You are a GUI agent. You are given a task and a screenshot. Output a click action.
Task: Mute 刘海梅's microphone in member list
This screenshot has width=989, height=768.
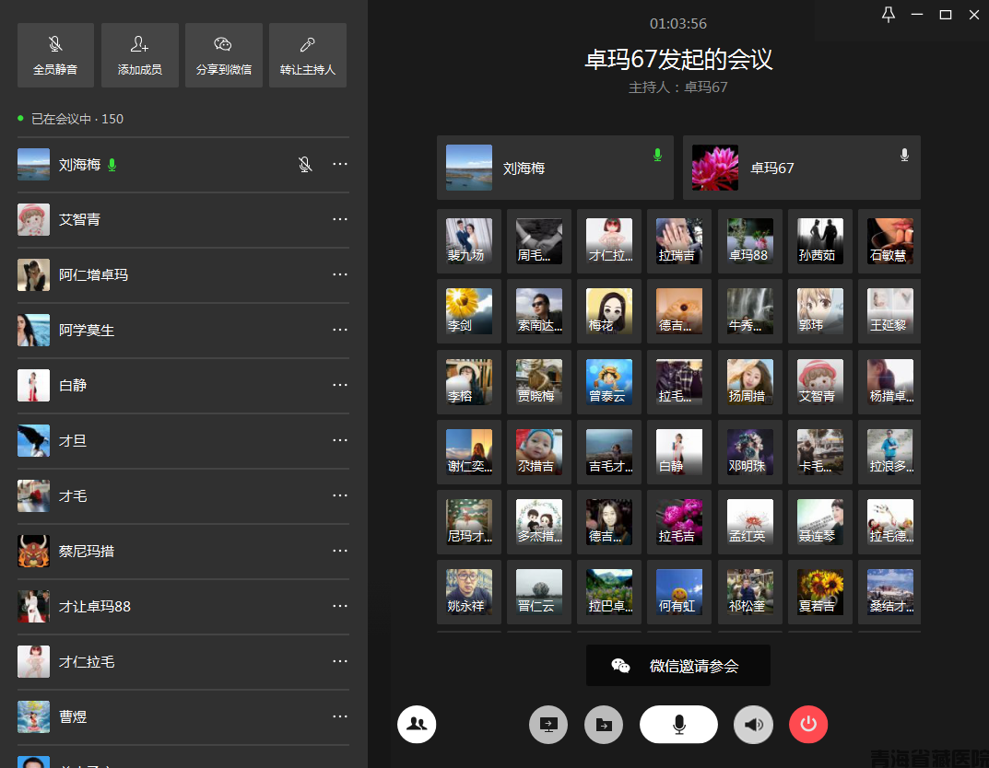pos(305,165)
